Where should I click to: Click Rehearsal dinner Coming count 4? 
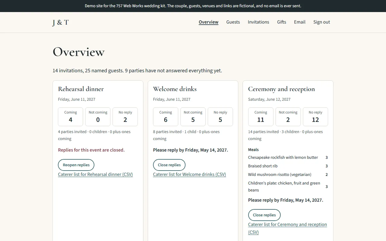(71, 117)
